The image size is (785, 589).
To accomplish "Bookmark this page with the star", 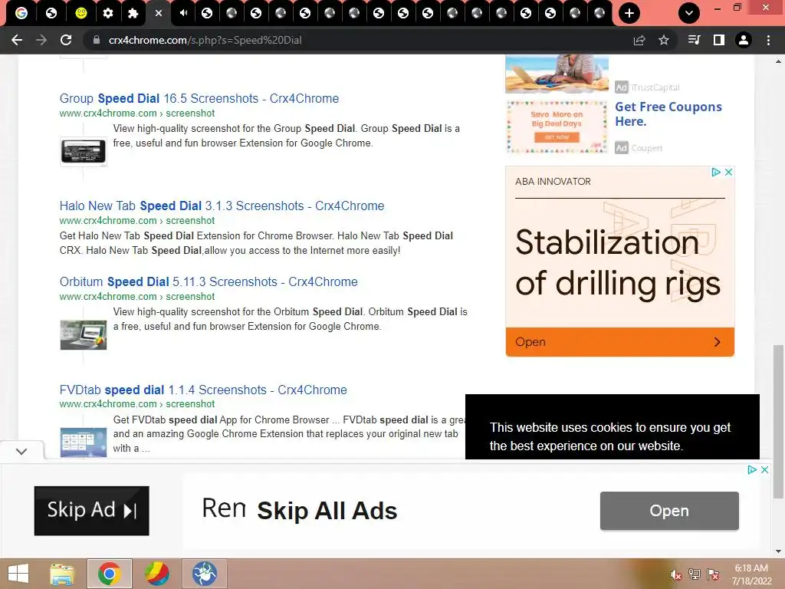I will point(664,40).
